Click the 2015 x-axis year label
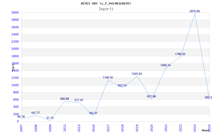The height and width of the screenshot is (133, 212). [x=79, y=128]
